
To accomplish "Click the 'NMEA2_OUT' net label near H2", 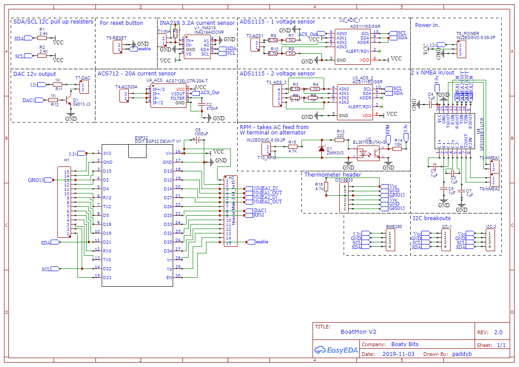I will click(x=267, y=201).
